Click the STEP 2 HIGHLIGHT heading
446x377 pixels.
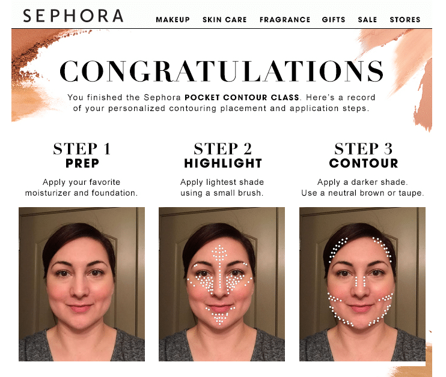coord(223,155)
